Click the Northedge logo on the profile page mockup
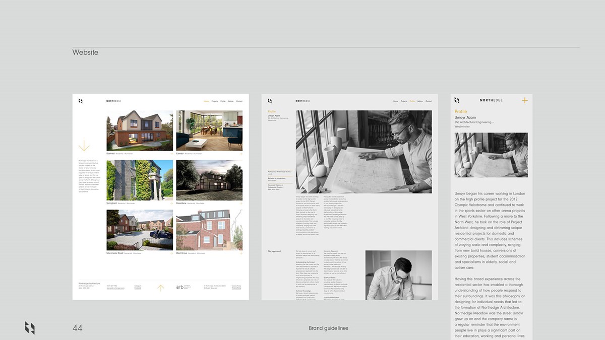This screenshot has width=605, height=340. [x=270, y=101]
